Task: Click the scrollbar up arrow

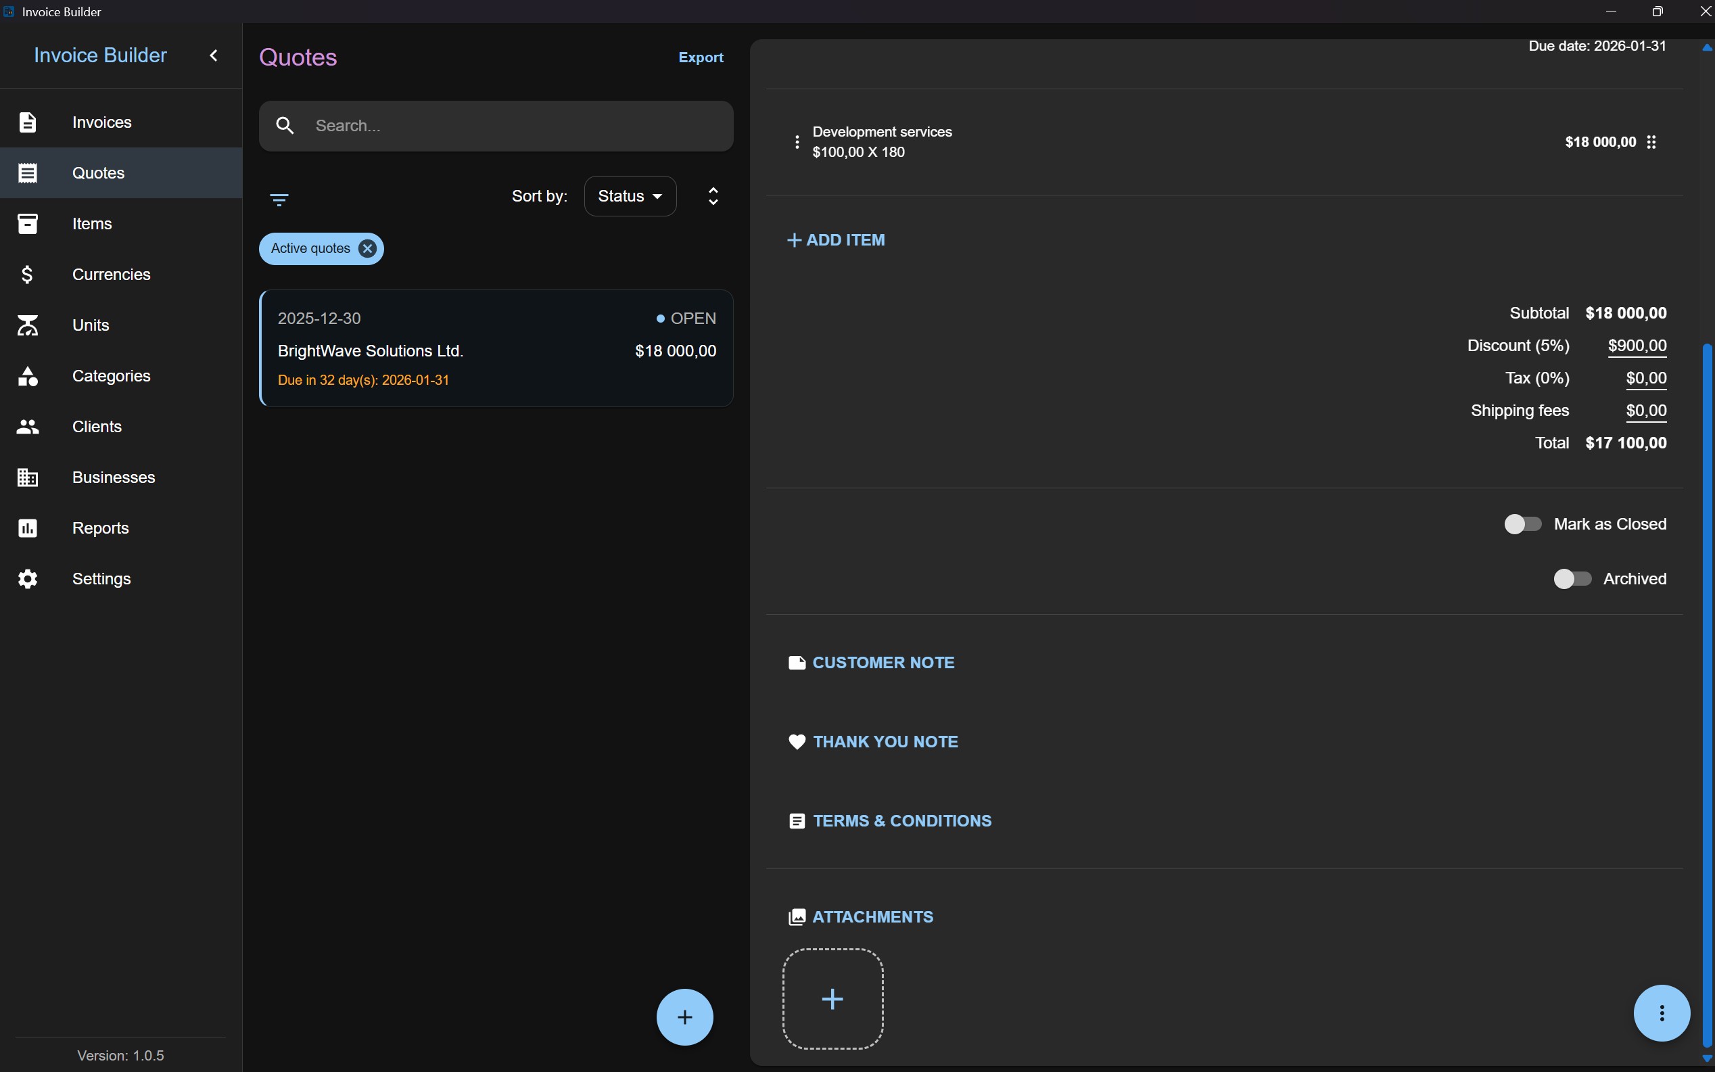Action: click(1707, 47)
